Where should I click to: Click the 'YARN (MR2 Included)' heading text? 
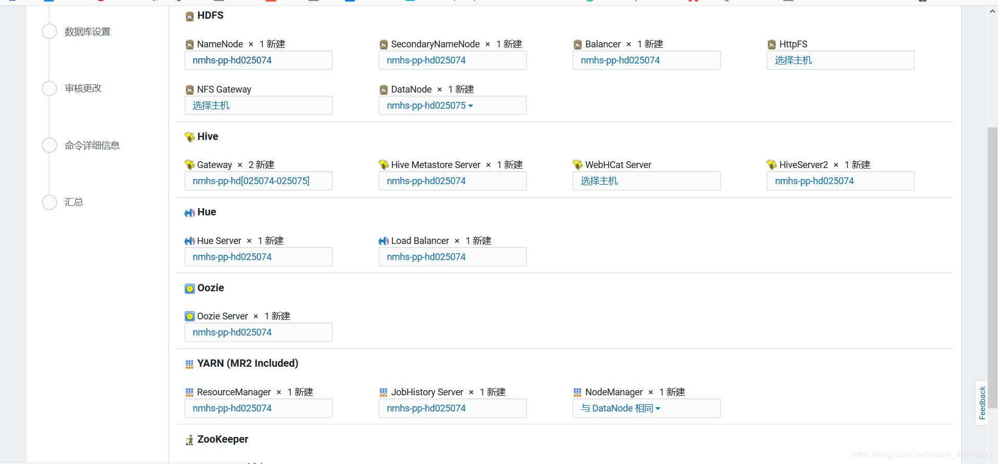click(248, 364)
